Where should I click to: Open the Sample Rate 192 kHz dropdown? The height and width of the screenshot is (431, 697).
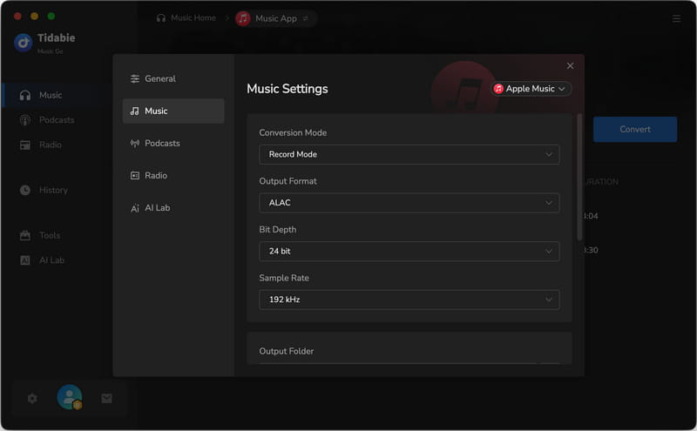pyautogui.click(x=409, y=300)
